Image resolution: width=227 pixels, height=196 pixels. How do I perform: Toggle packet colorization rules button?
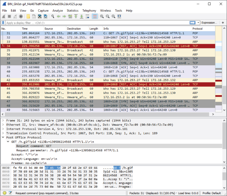coord(95,16)
